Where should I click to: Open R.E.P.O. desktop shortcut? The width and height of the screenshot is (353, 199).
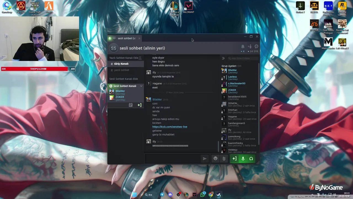(x=314, y=7)
